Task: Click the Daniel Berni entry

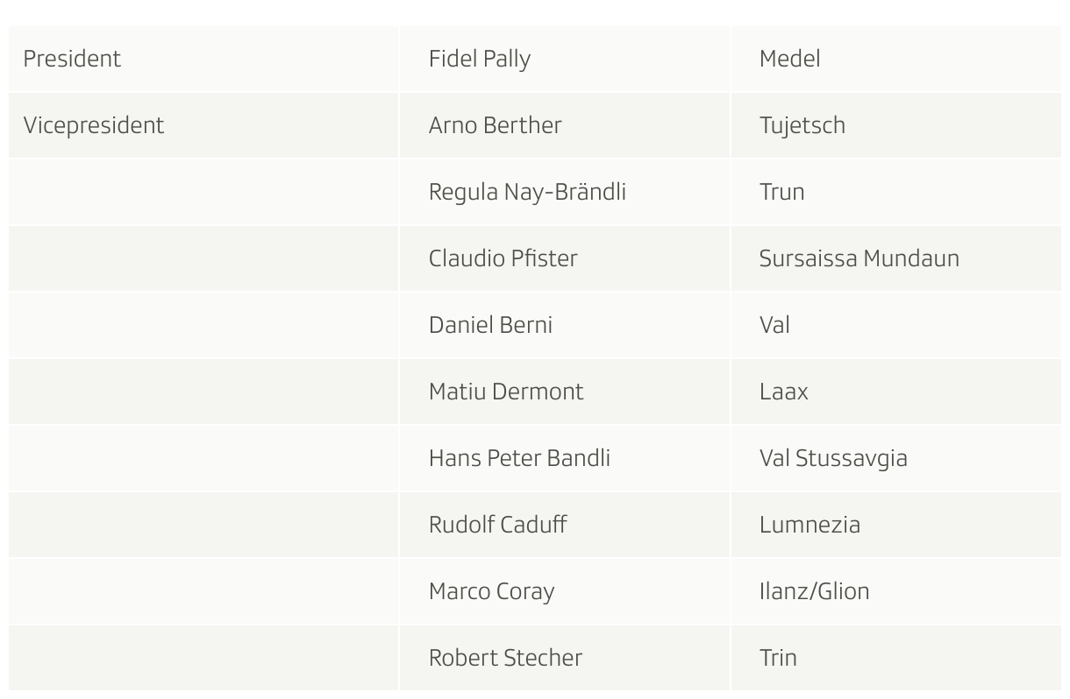Action: pos(490,325)
